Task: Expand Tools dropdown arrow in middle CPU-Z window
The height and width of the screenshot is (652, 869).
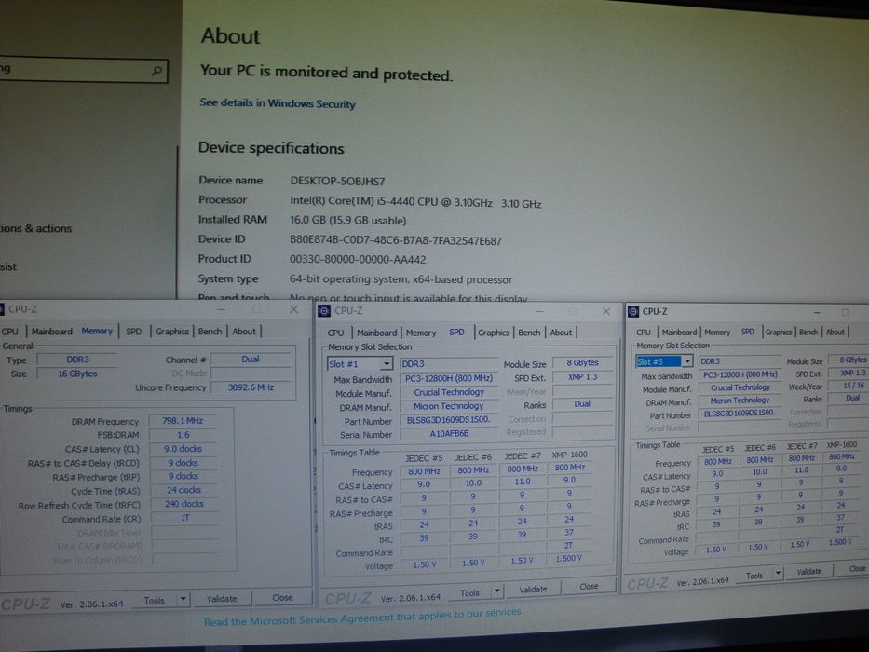Action: (x=497, y=591)
